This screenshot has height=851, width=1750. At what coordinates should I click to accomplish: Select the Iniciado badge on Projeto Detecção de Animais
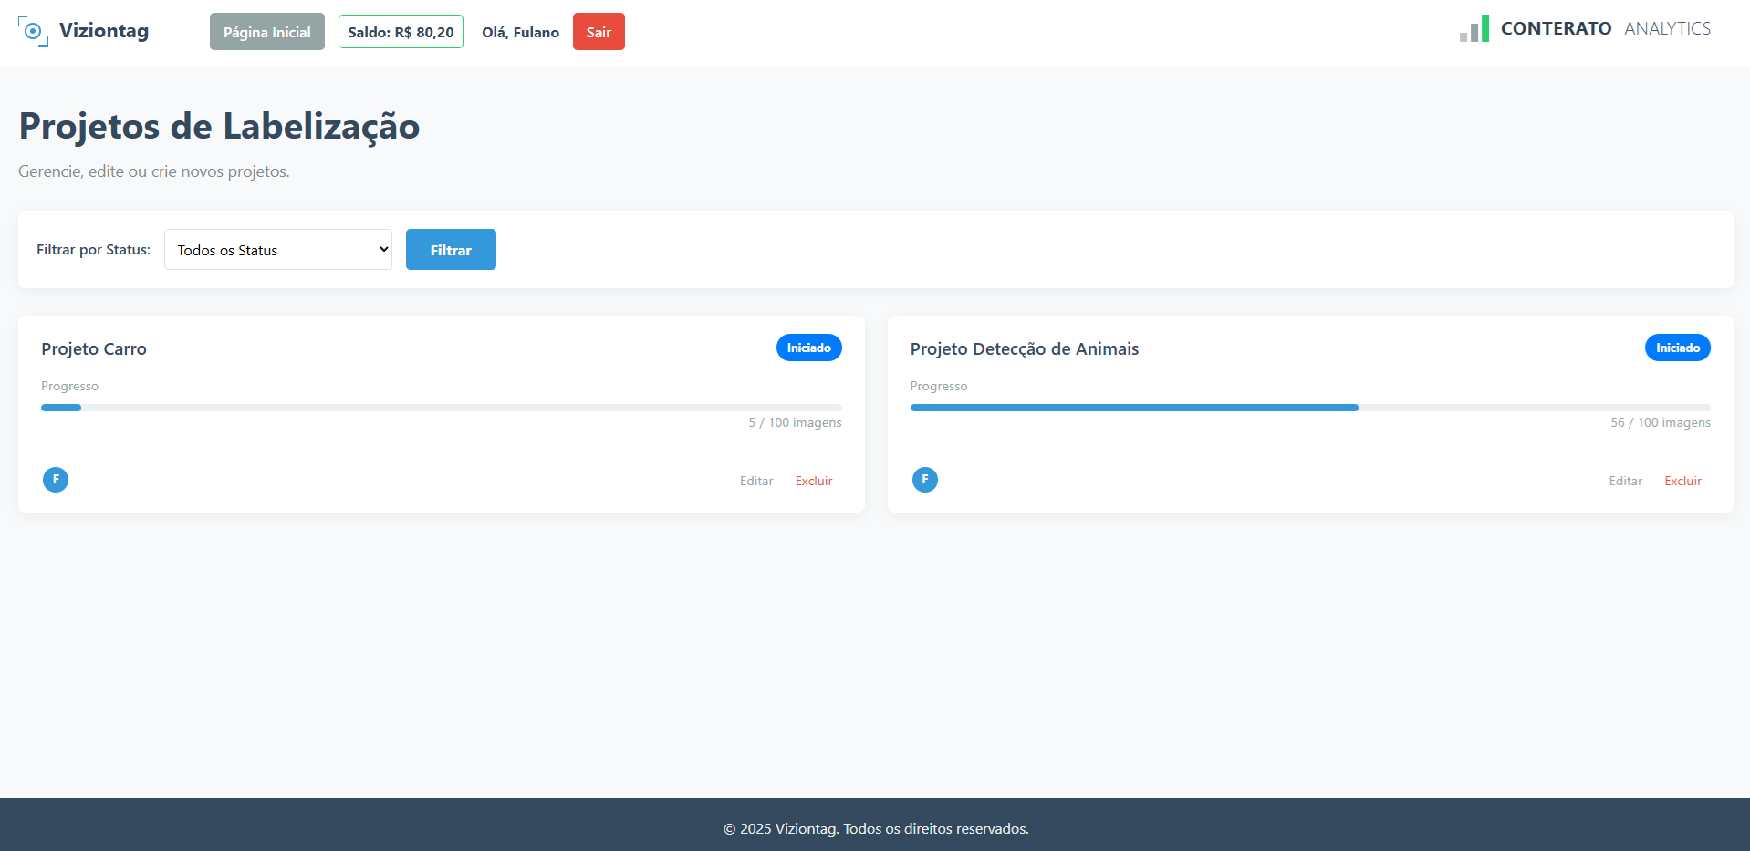click(1677, 348)
